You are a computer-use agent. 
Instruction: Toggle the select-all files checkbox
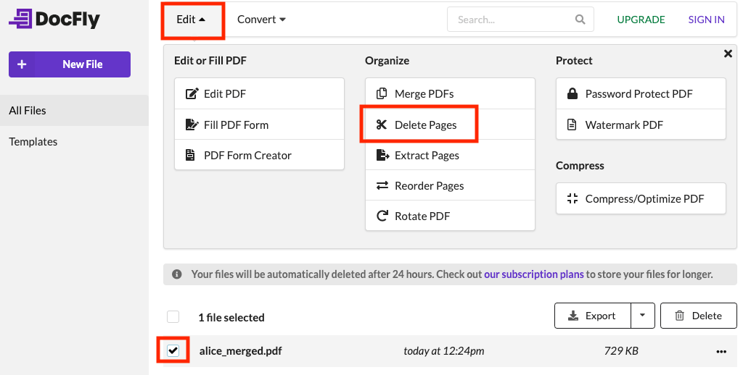click(173, 316)
